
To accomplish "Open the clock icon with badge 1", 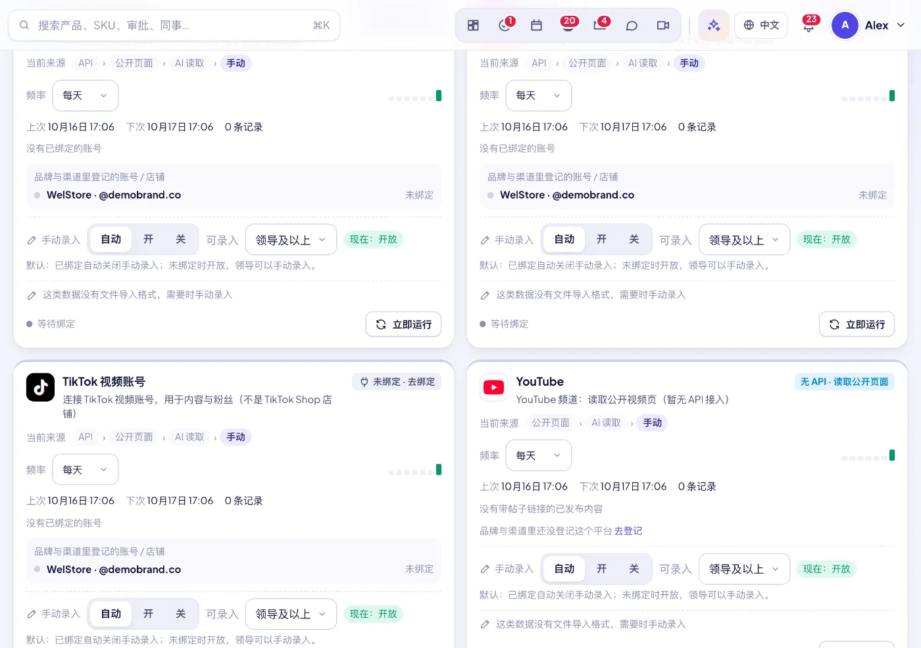I will (x=505, y=26).
